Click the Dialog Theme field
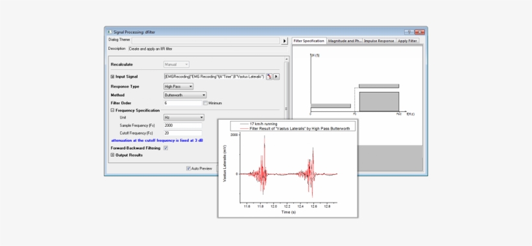This screenshot has height=246, width=532. [x=206, y=41]
